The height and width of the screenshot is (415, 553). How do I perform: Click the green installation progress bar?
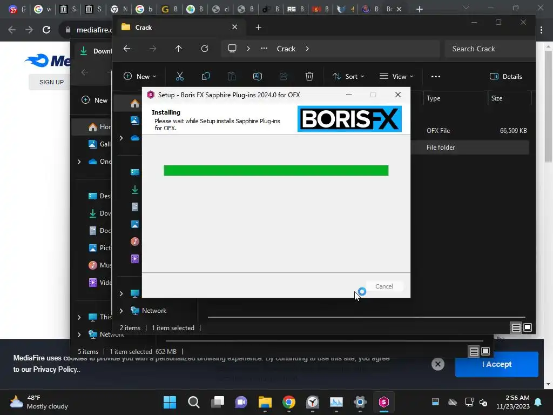[x=276, y=170]
